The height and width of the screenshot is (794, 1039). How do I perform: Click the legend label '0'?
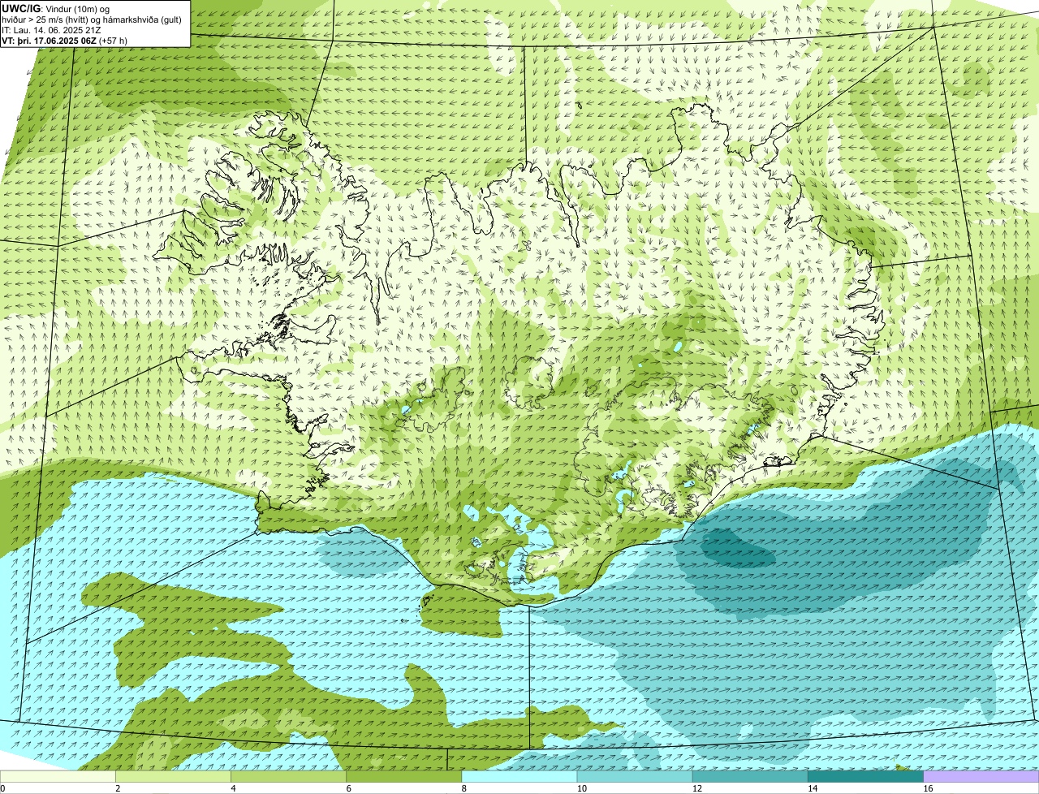[2, 788]
